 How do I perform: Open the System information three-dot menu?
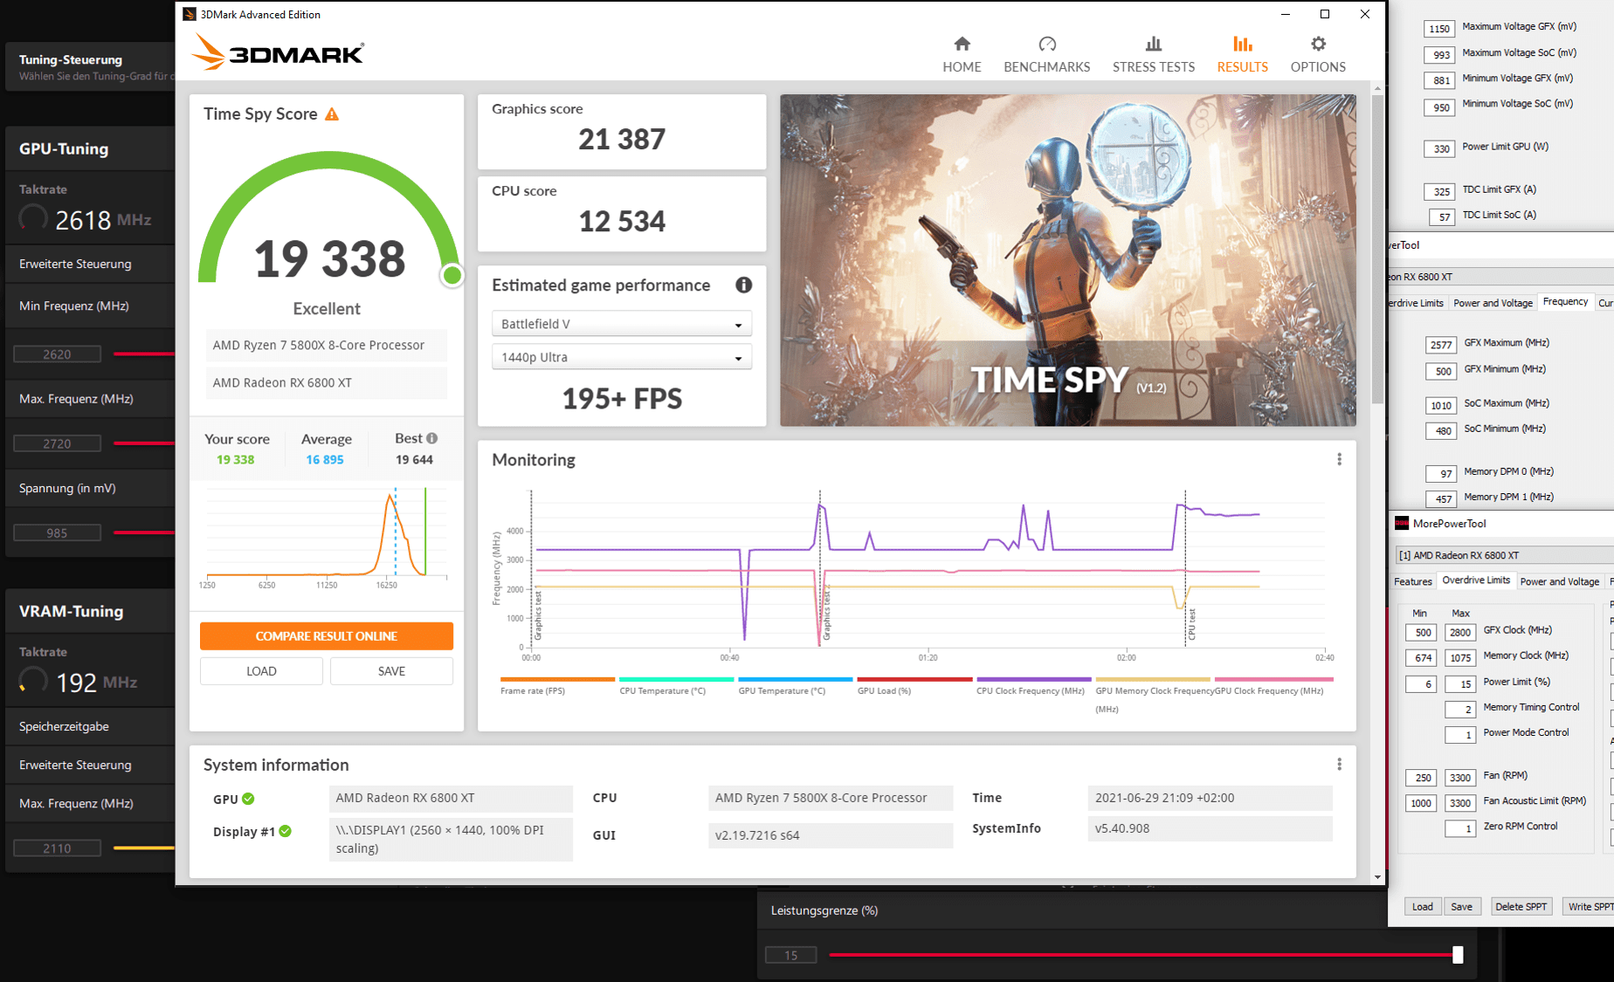click(x=1339, y=765)
